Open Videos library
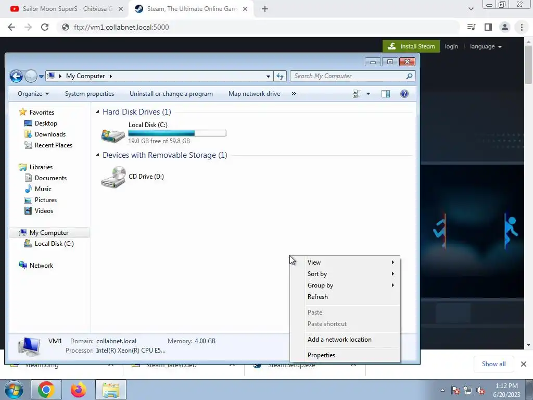Image resolution: width=533 pixels, height=400 pixels. (x=39, y=211)
